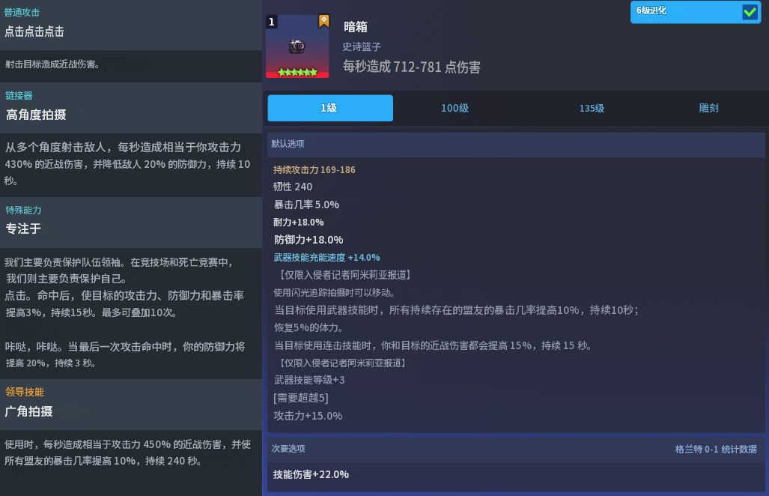Viewport: 769px width, 496px height.
Task: Click the 默认选项 section header
Action: pyautogui.click(x=516, y=144)
